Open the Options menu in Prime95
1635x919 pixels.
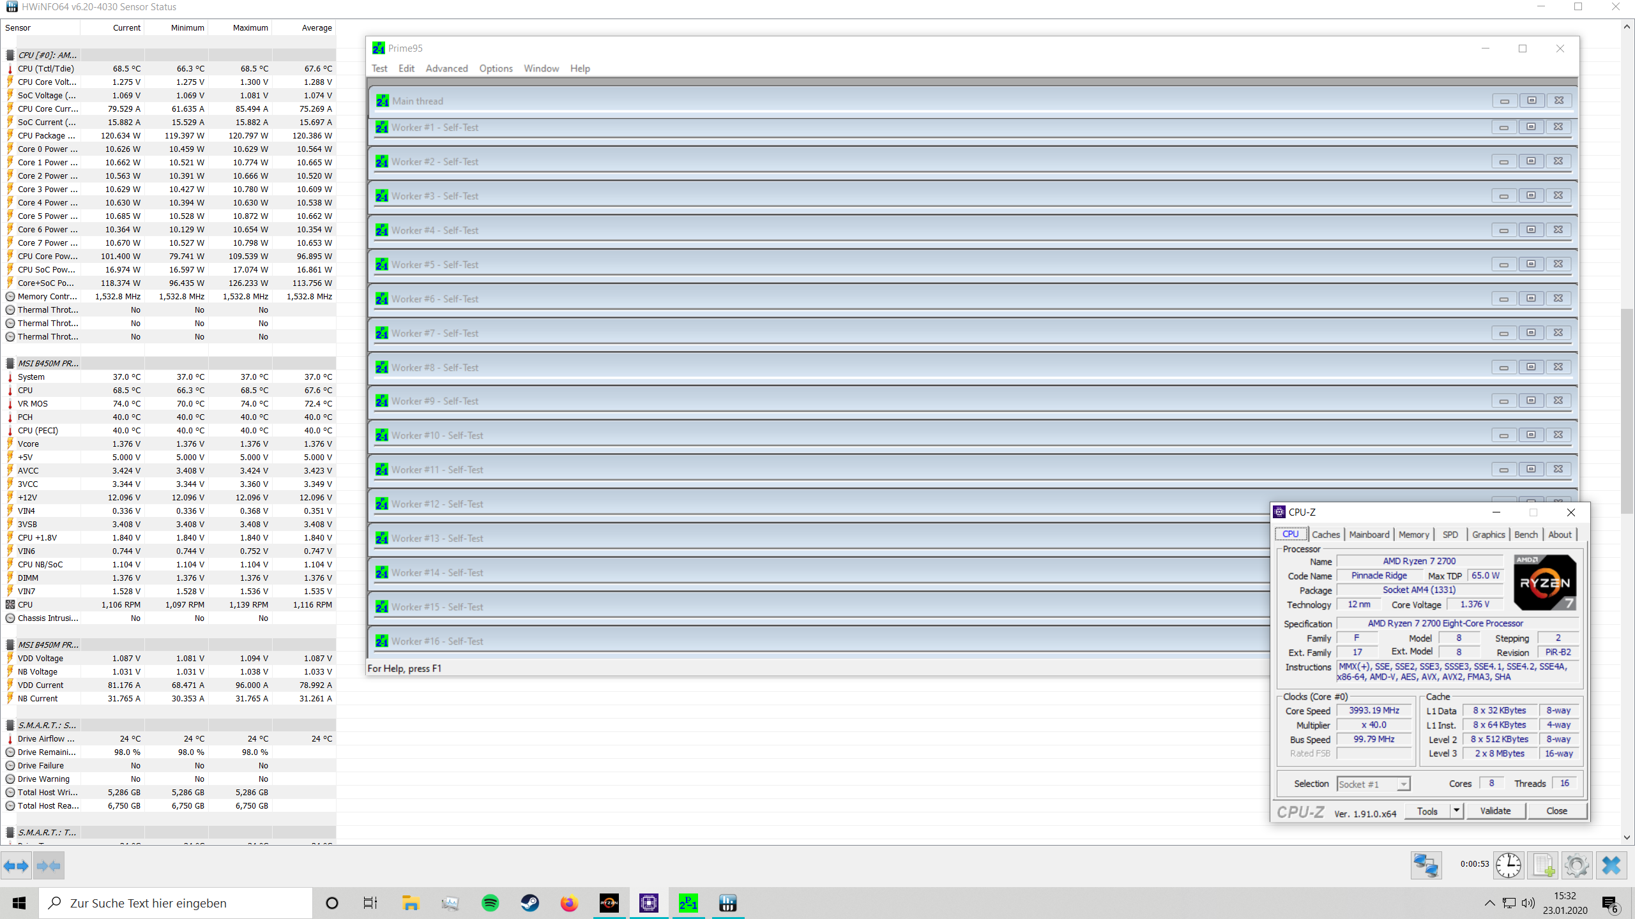496,68
